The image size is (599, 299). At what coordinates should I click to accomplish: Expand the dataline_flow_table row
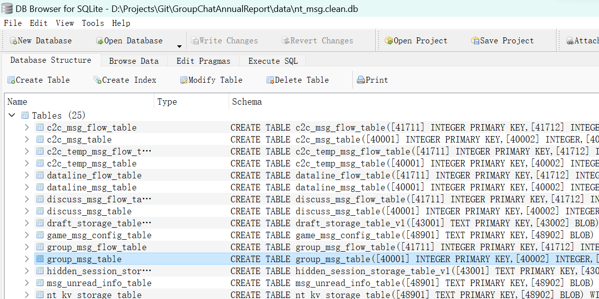tap(27, 175)
